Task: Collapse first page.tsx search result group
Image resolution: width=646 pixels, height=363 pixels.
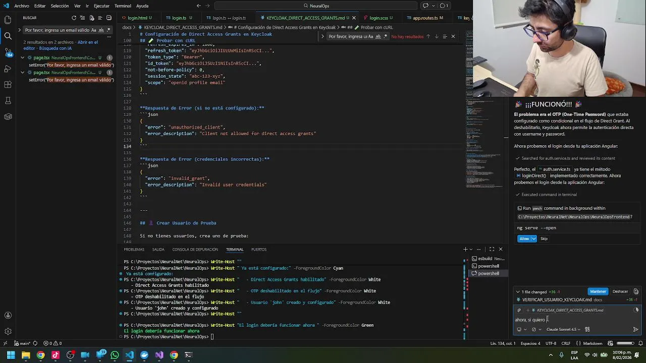Action: (23, 58)
